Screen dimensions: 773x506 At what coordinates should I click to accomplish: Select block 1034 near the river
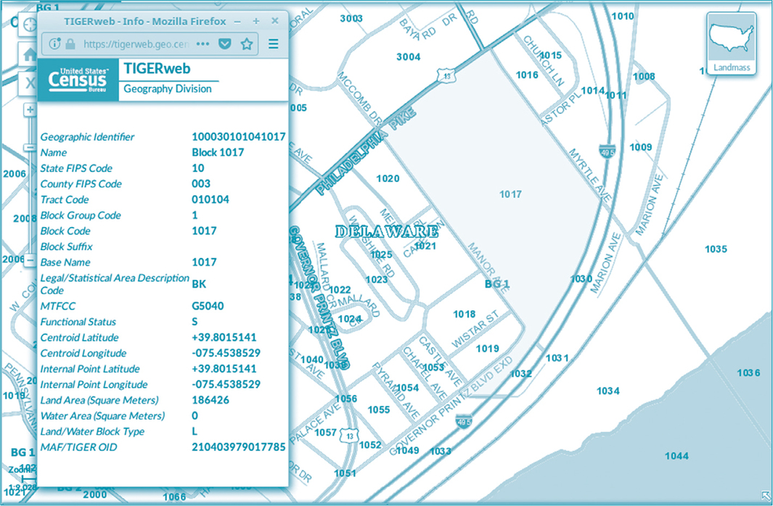pos(608,391)
